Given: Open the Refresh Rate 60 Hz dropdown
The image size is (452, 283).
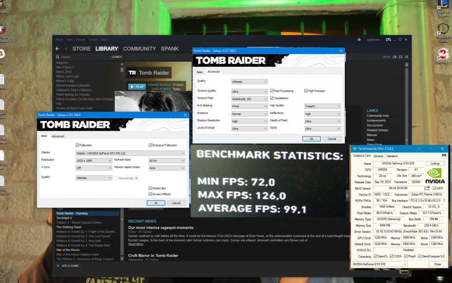Looking at the screenshot, I should click(167, 160).
